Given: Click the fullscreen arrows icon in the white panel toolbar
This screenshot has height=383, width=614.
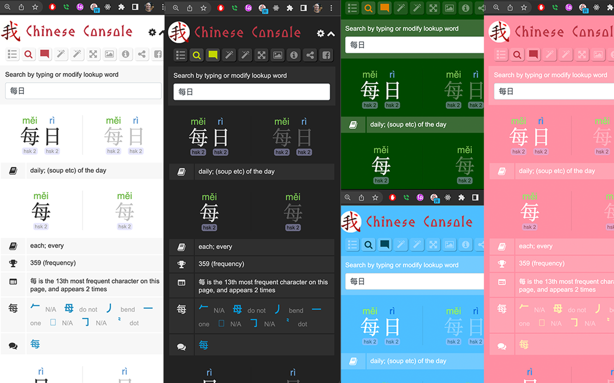Looking at the screenshot, I should pos(93,55).
